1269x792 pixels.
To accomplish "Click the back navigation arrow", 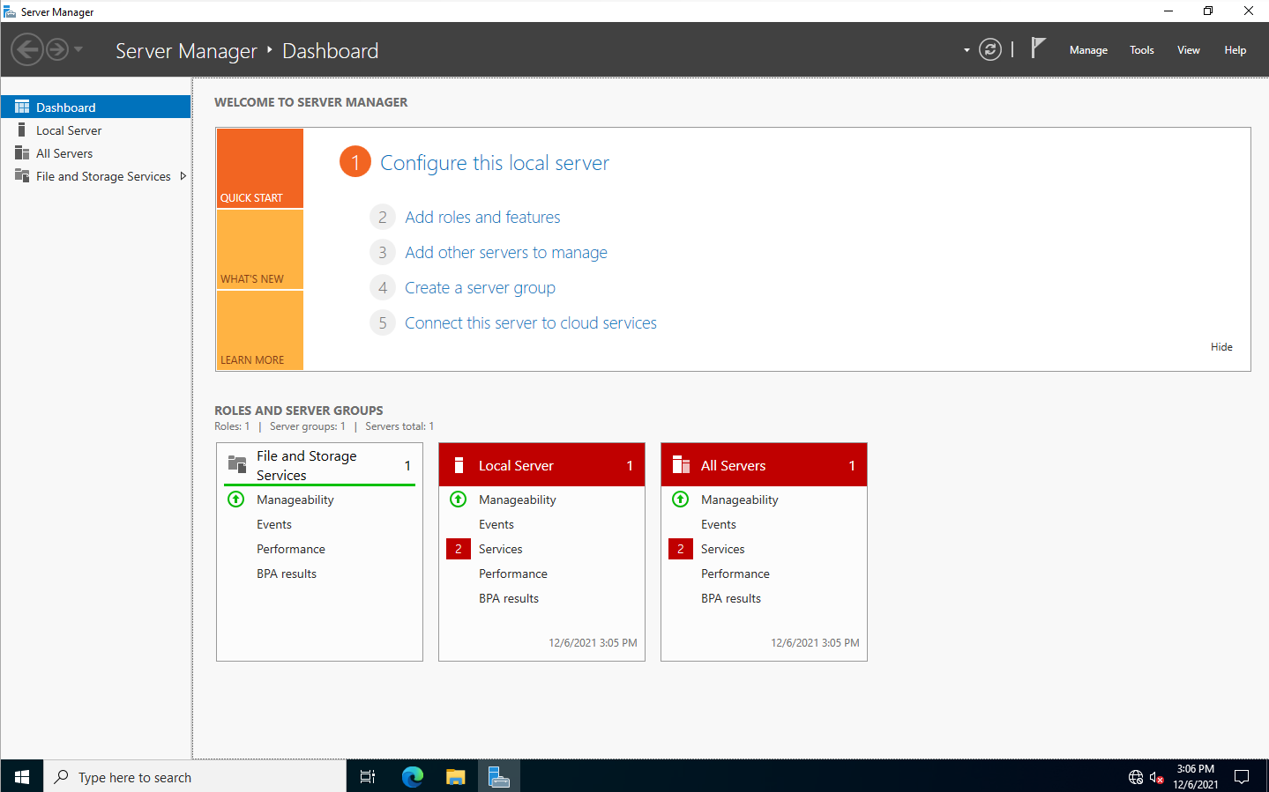I will 27,50.
